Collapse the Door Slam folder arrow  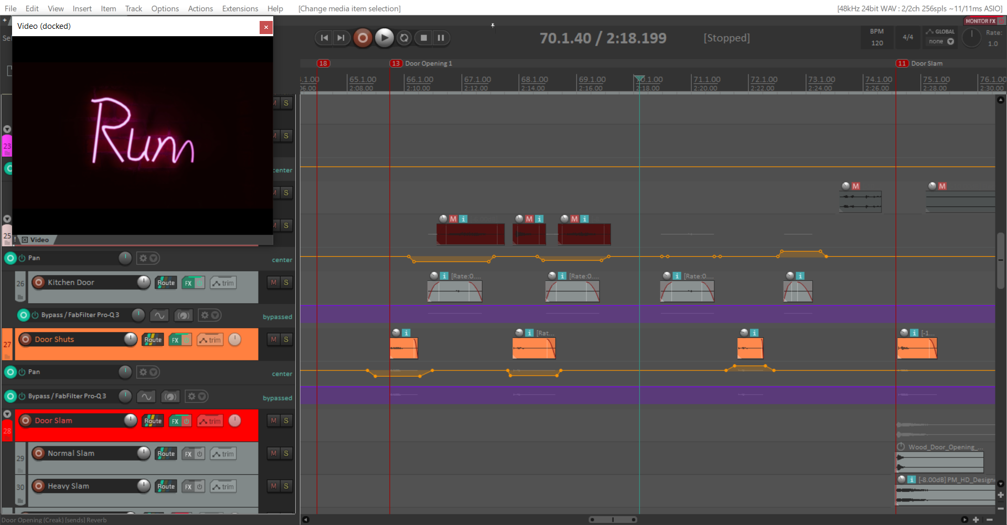7,414
